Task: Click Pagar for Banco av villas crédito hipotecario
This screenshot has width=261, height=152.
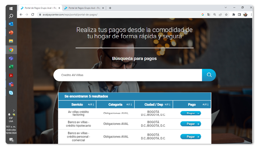Action: pyautogui.click(x=191, y=124)
